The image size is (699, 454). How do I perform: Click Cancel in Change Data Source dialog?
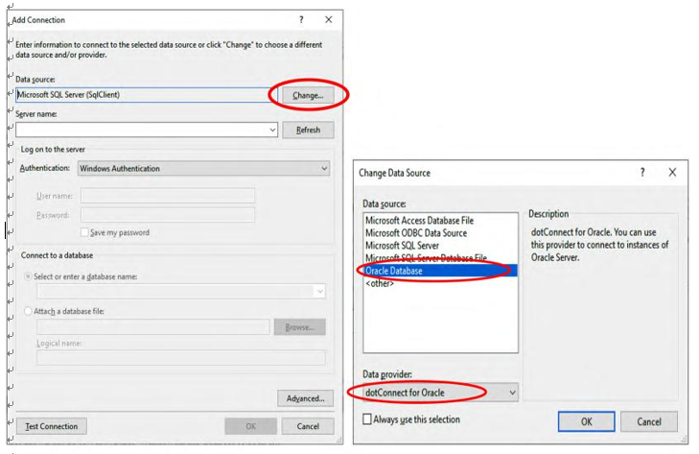pos(648,421)
